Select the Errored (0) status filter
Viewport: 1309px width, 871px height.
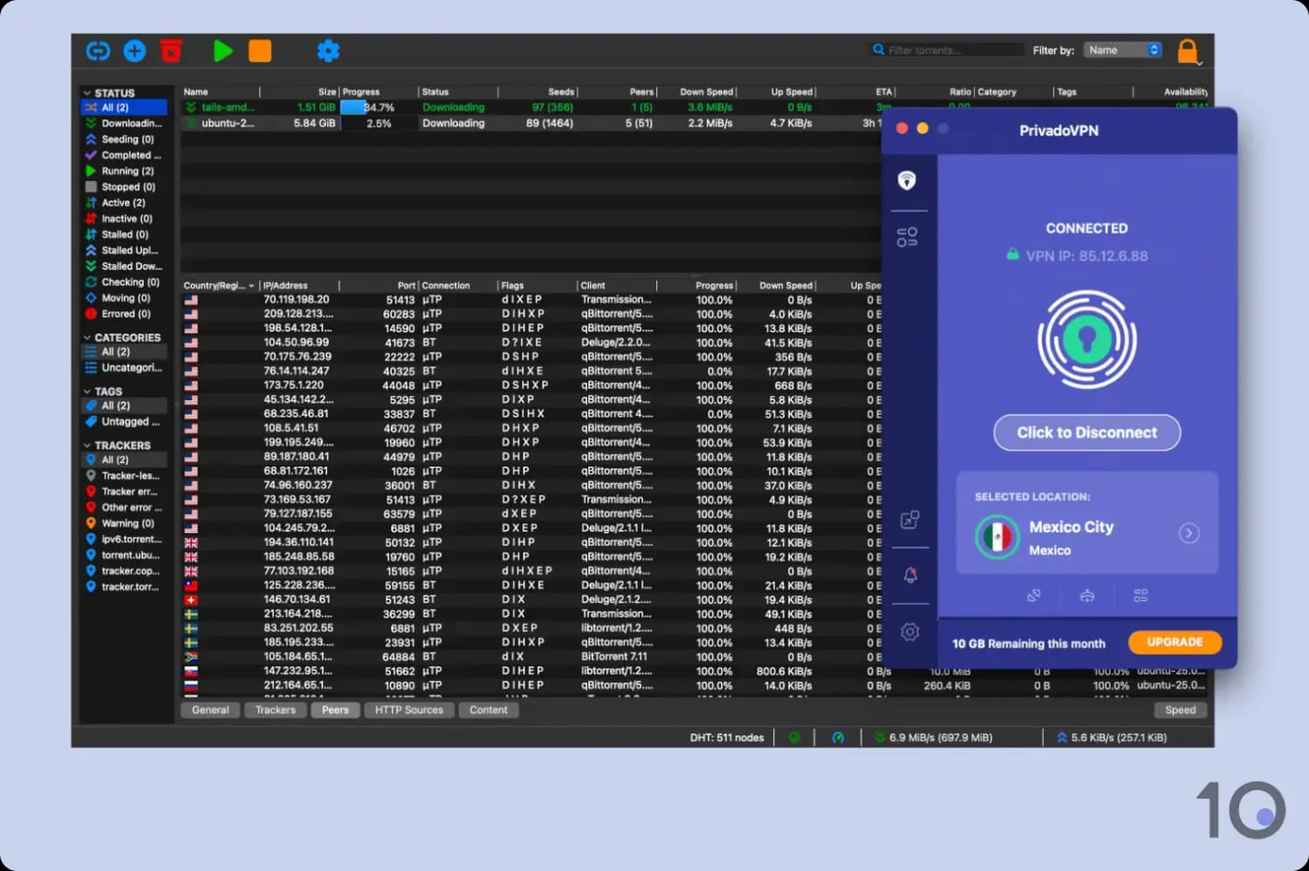pyautogui.click(x=124, y=314)
